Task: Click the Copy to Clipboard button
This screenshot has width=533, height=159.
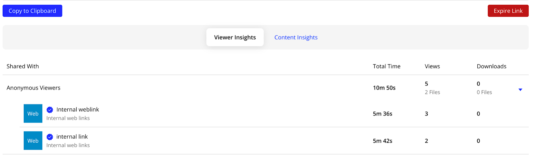Action: (x=32, y=11)
